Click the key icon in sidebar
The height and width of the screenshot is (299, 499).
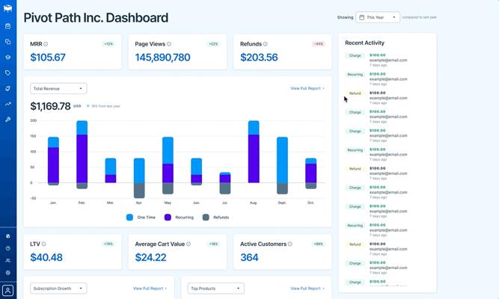(8, 120)
